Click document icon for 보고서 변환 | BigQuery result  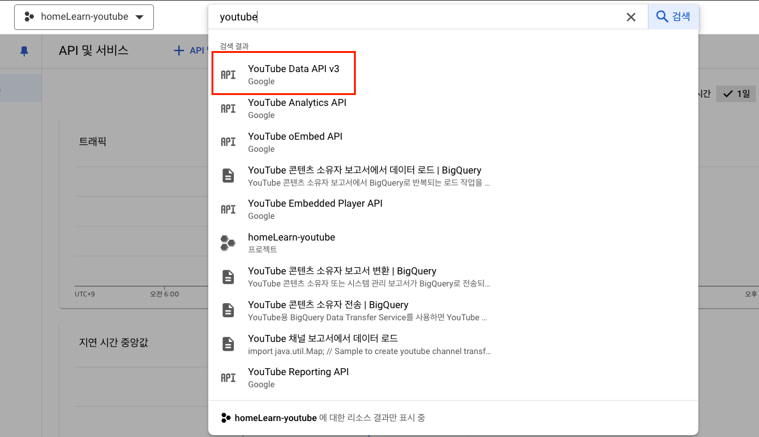point(228,277)
